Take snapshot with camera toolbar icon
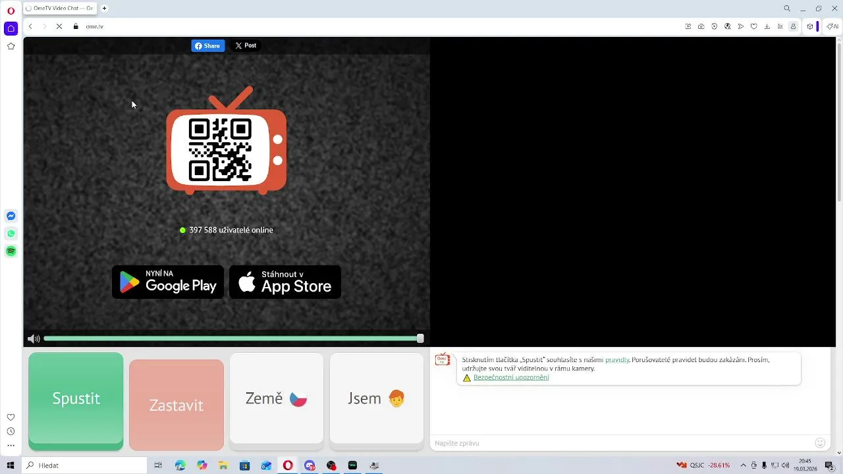The height and width of the screenshot is (474, 843). point(701,26)
